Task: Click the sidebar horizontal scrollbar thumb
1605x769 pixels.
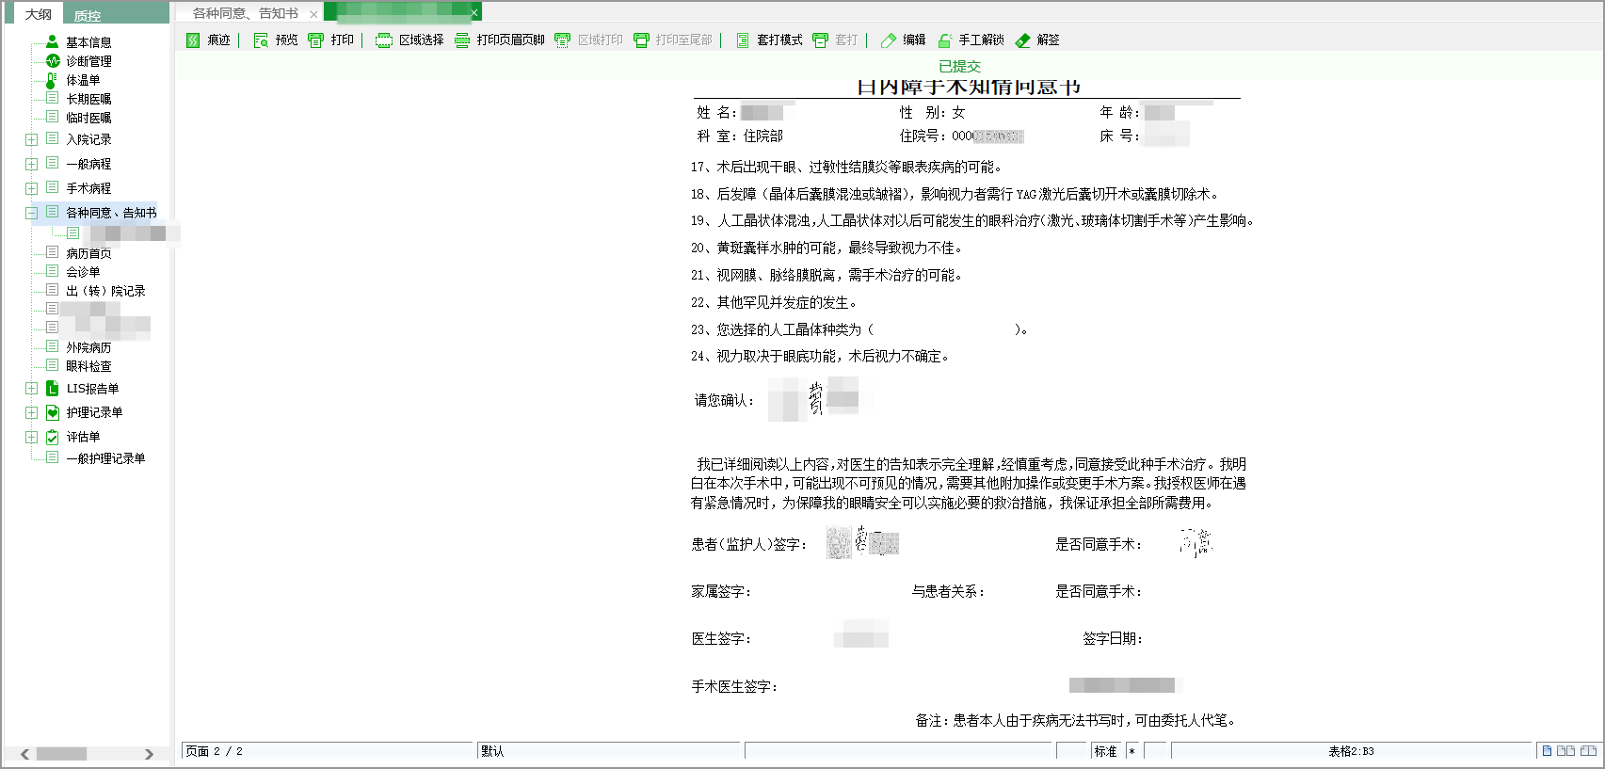Action: click(x=61, y=754)
